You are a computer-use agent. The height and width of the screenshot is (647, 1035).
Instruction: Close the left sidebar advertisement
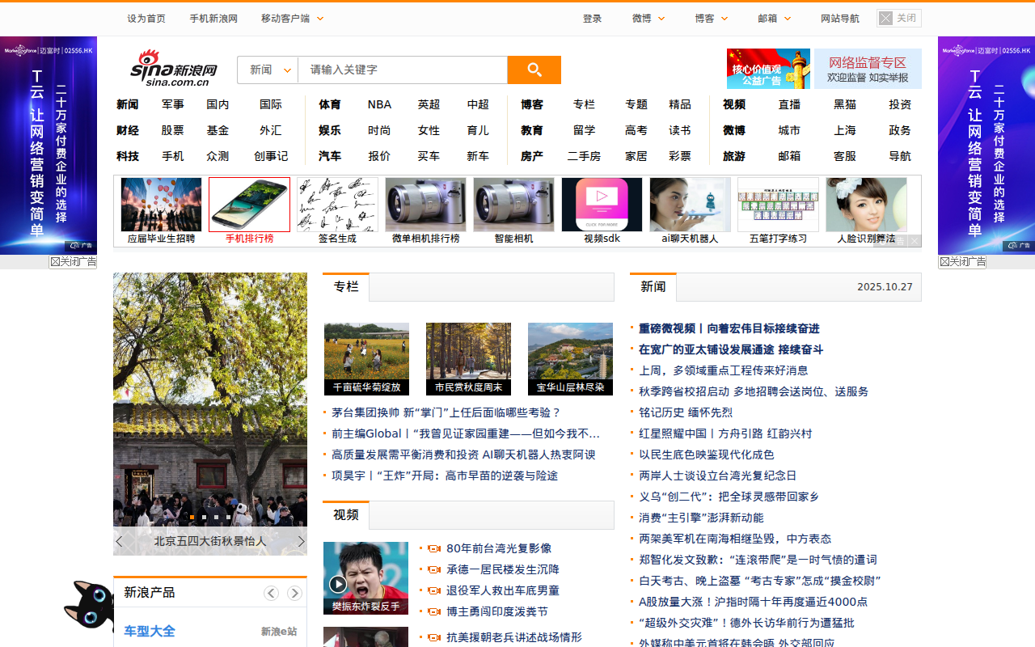pyautogui.click(x=73, y=261)
